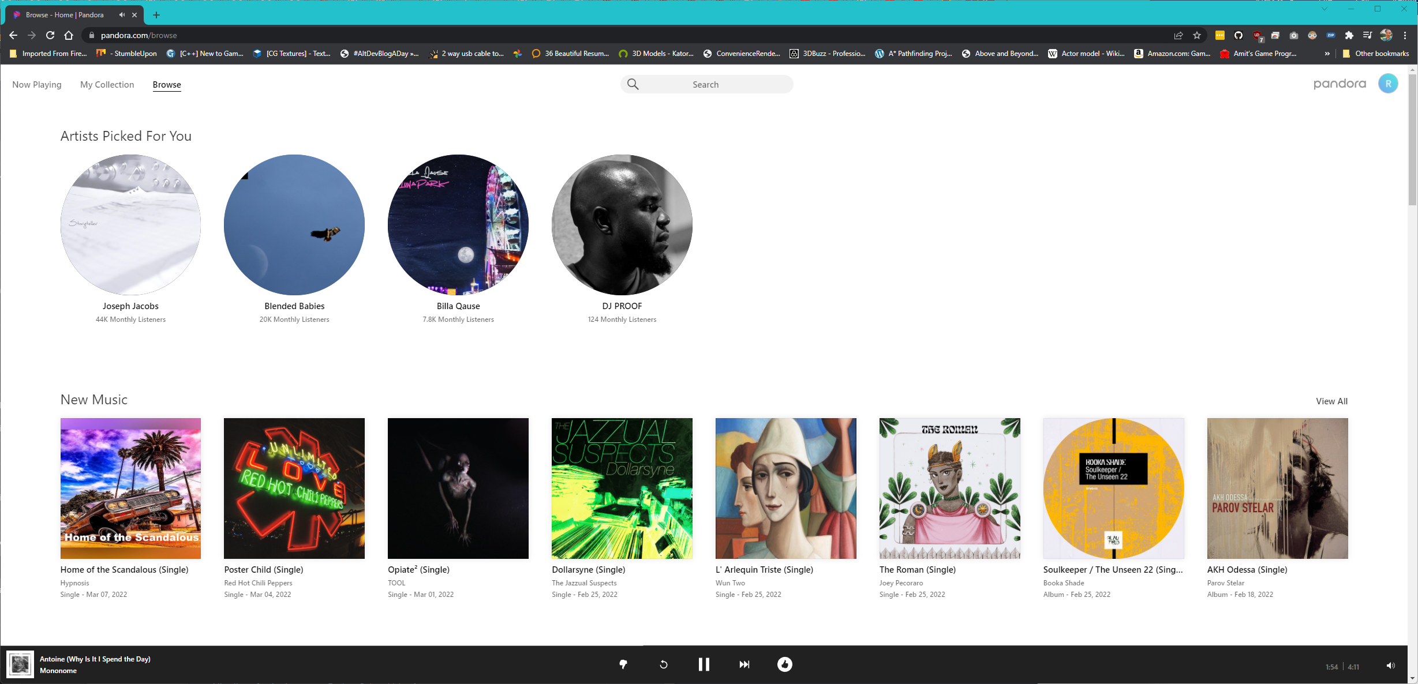1418x684 pixels.
Task: Open The Roman album cover
Action: click(x=950, y=488)
